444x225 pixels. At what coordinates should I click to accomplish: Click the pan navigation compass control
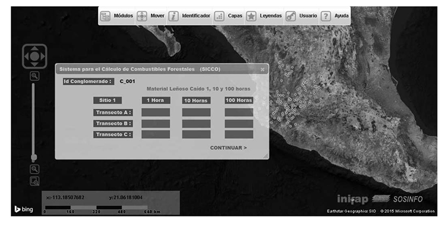click(34, 56)
